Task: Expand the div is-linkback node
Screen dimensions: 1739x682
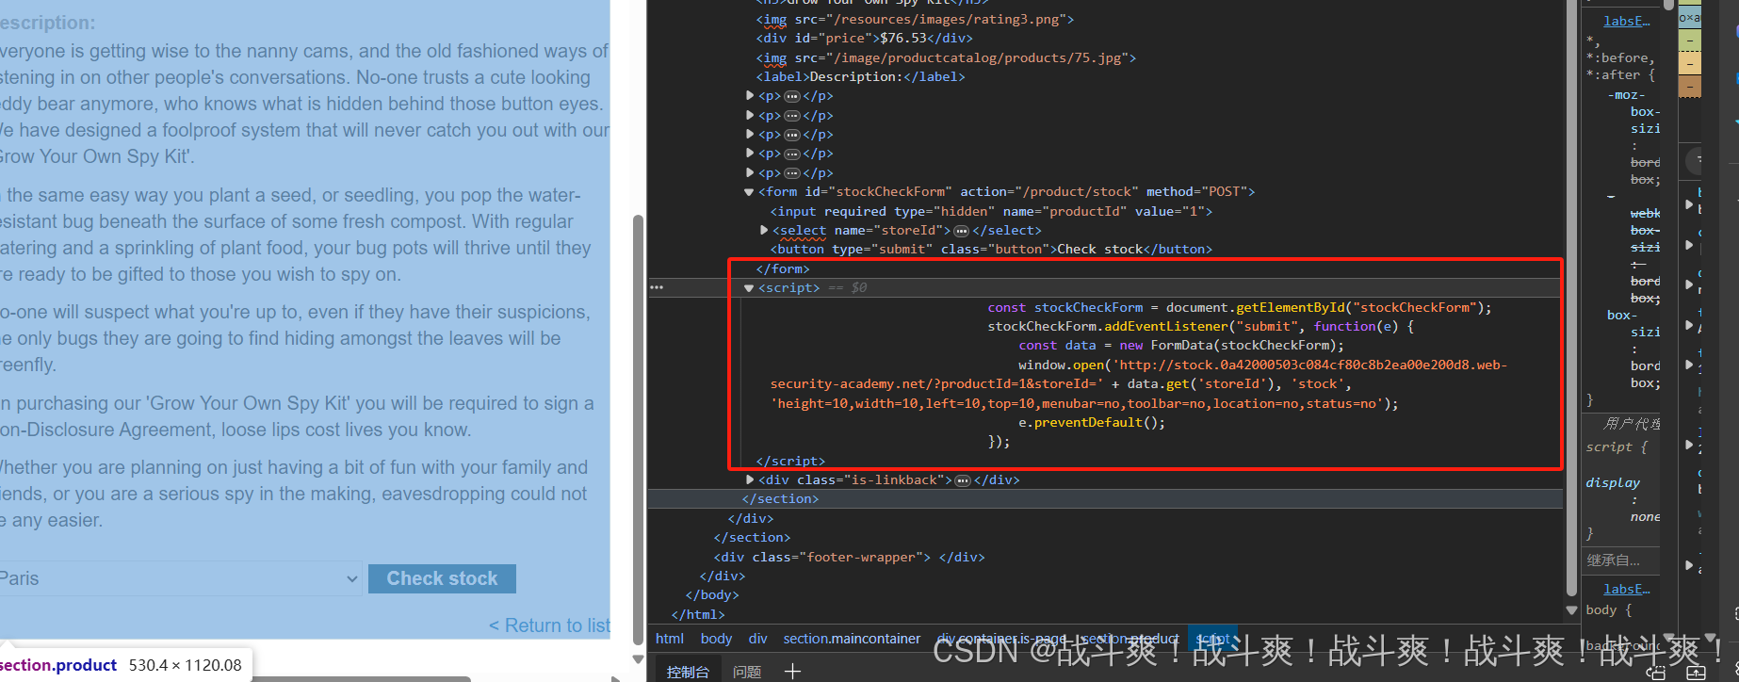Action: pyautogui.click(x=750, y=479)
